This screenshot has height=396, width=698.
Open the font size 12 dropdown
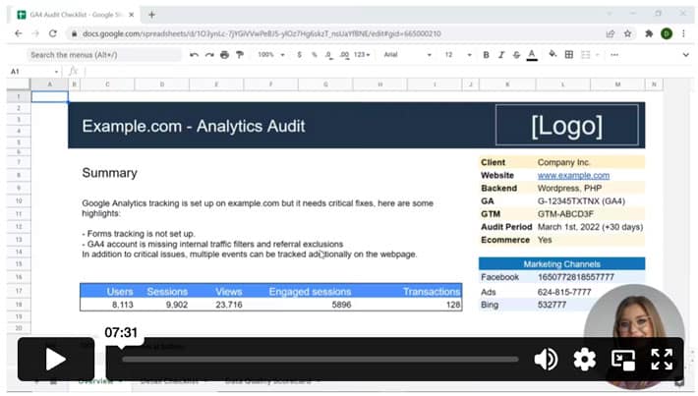(x=457, y=55)
